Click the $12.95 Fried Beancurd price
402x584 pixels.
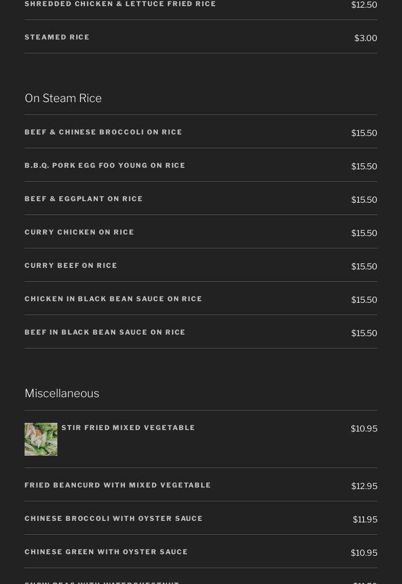tap(364, 486)
